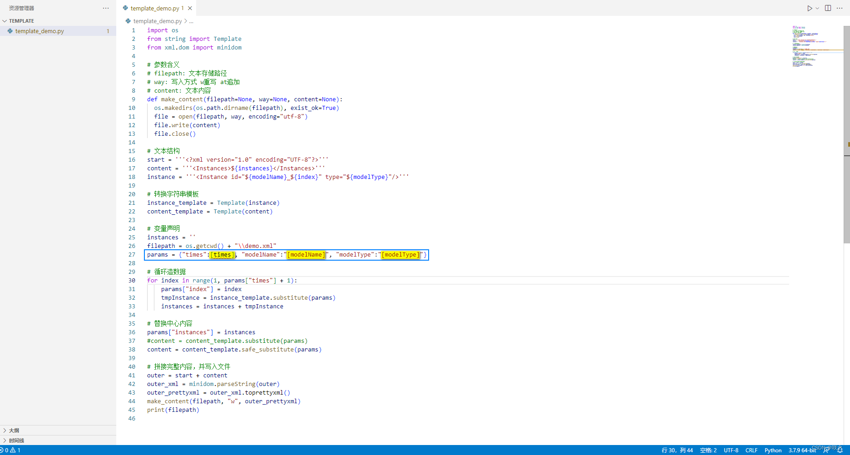Screen dimensions: 850x455
Task: Click the 'def make_content' definition line
Action: [x=245, y=99]
